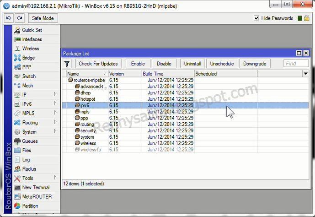This screenshot has width=315, height=217.
Task: Click the Undo arrow icon
Action: coord(9,18)
